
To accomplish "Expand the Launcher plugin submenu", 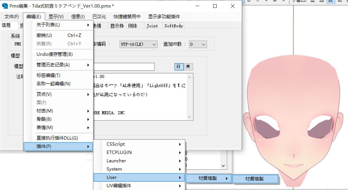I will [139, 161].
